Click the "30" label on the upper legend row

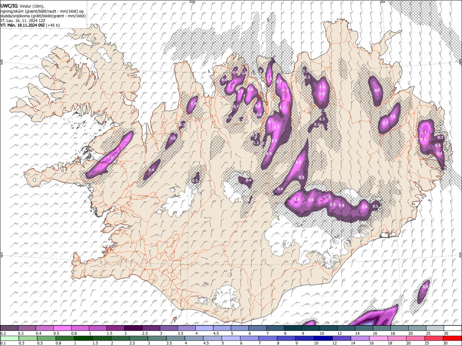coord(446,333)
